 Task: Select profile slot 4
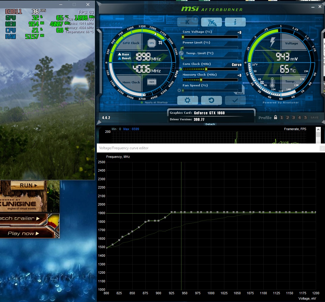[x=299, y=118]
